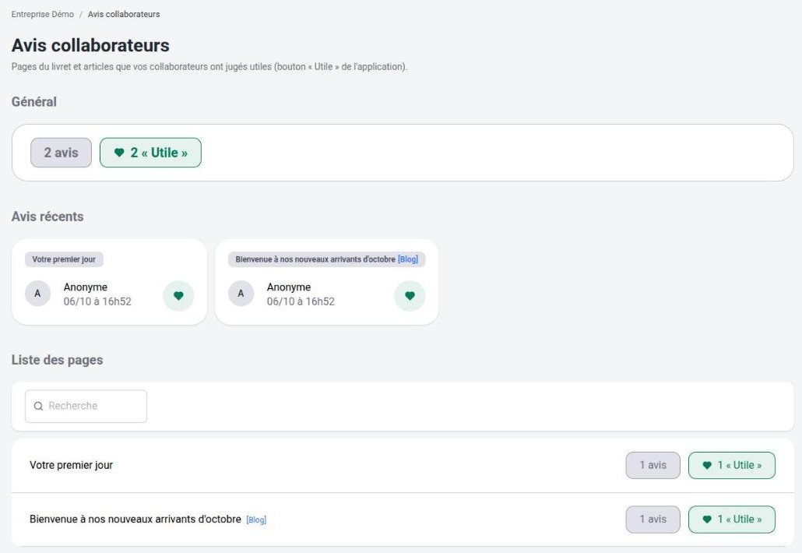Click the Avis collaborateurs breadcrumb
802x553 pixels.
pos(124,14)
